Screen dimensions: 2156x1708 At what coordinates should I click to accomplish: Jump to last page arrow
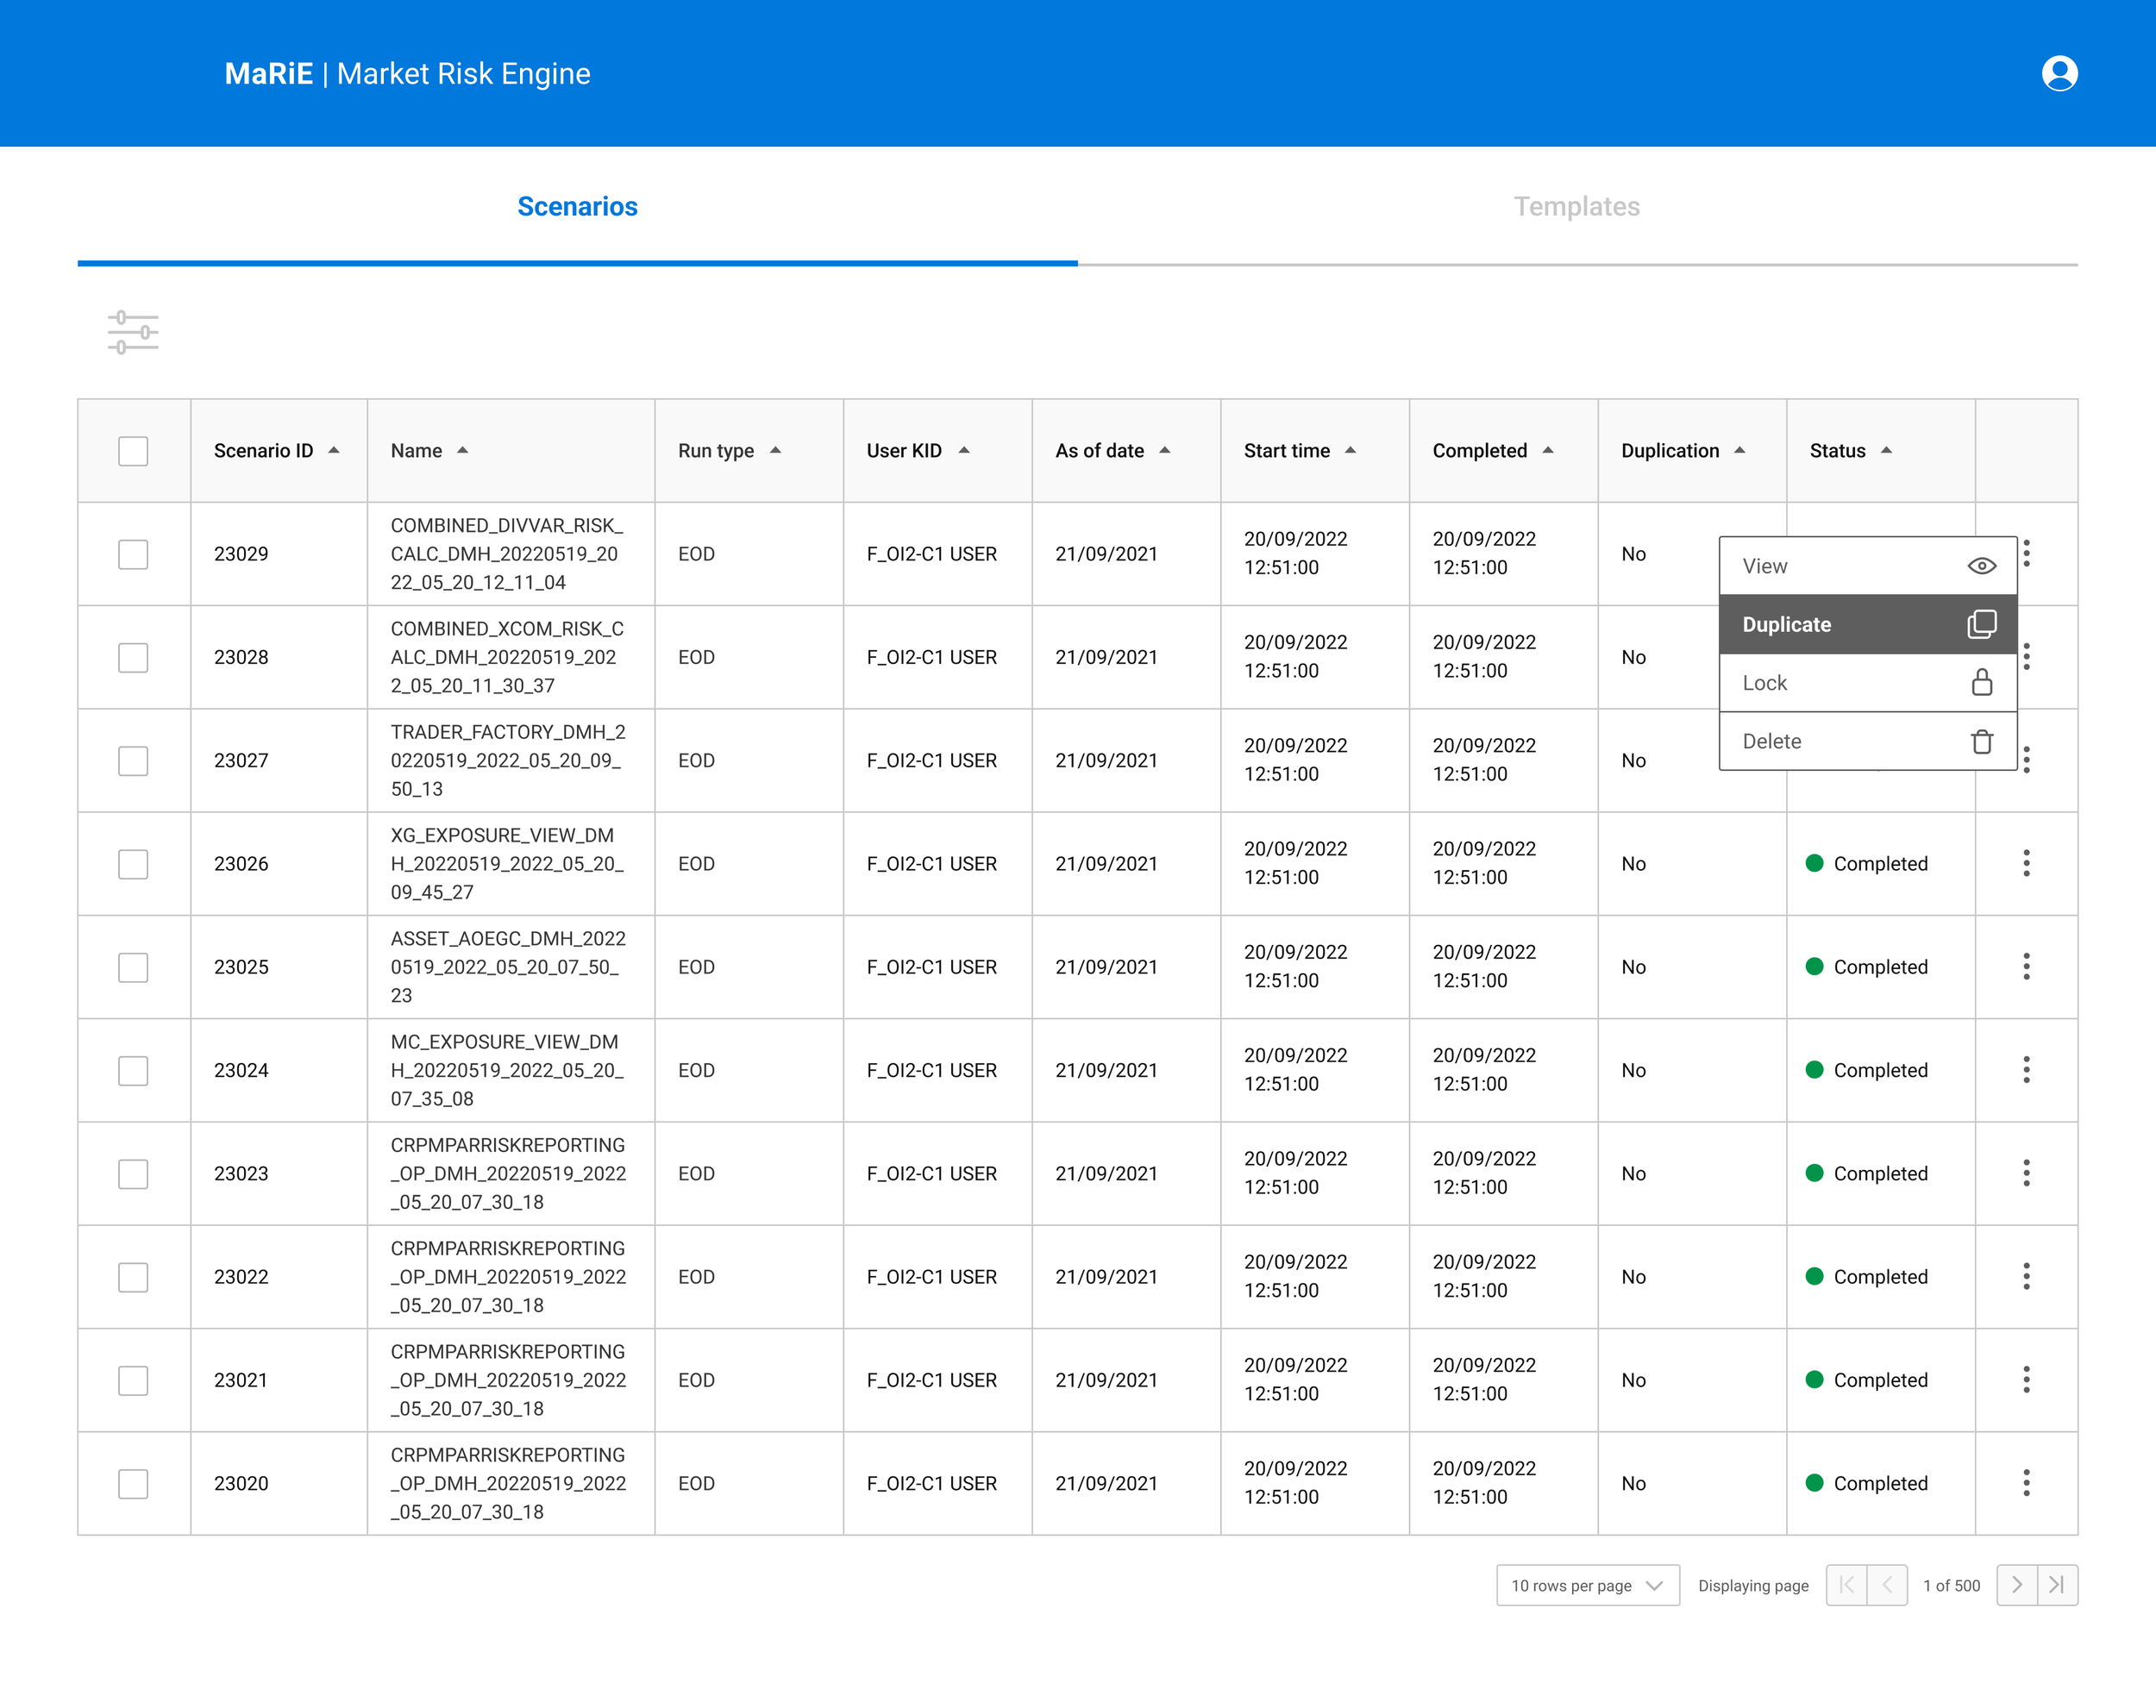click(x=2057, y=1585)
